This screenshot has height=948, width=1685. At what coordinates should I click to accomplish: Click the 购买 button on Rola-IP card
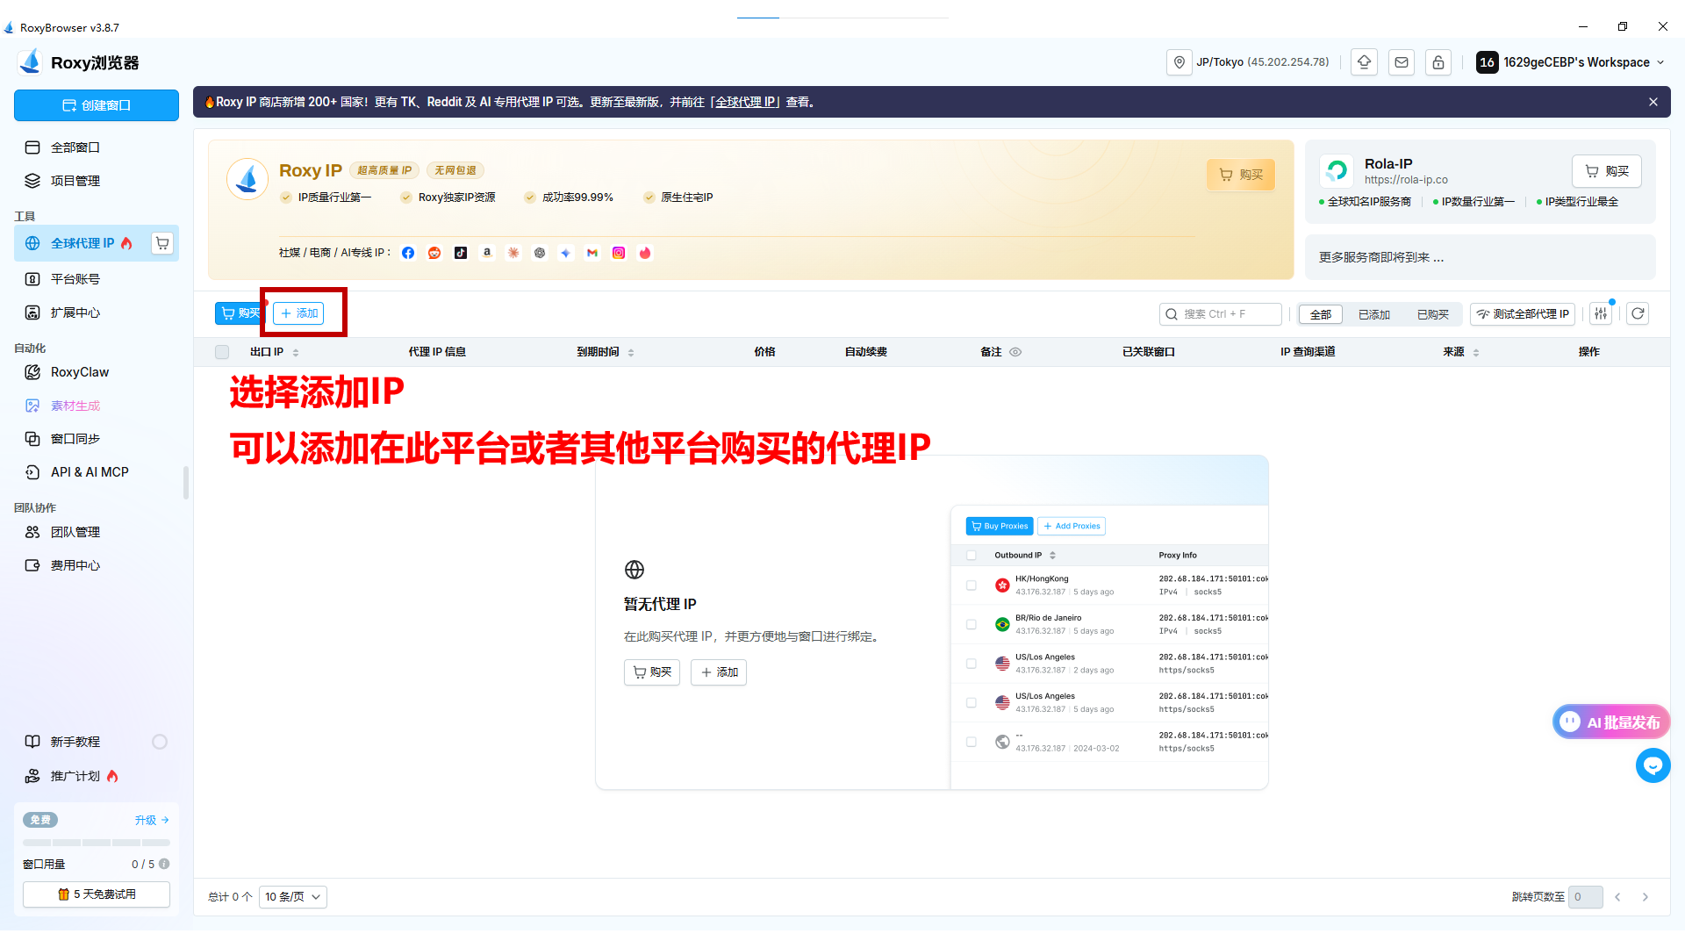[1607, 171]
